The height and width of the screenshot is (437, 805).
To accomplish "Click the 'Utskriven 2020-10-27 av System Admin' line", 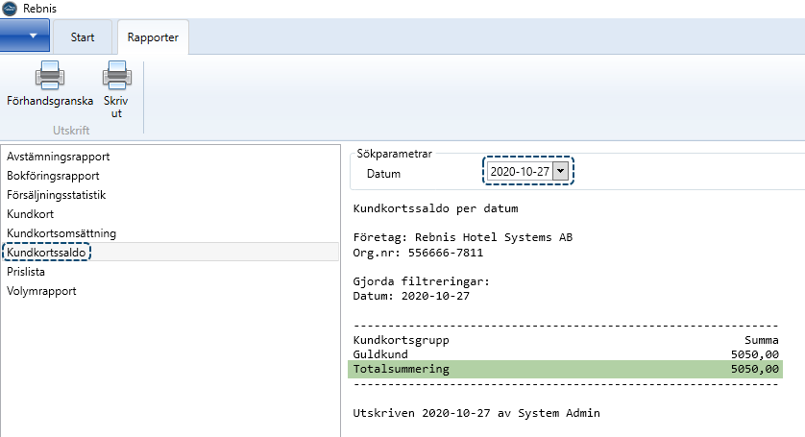I will pyautogui.click(x=476, y=413).
